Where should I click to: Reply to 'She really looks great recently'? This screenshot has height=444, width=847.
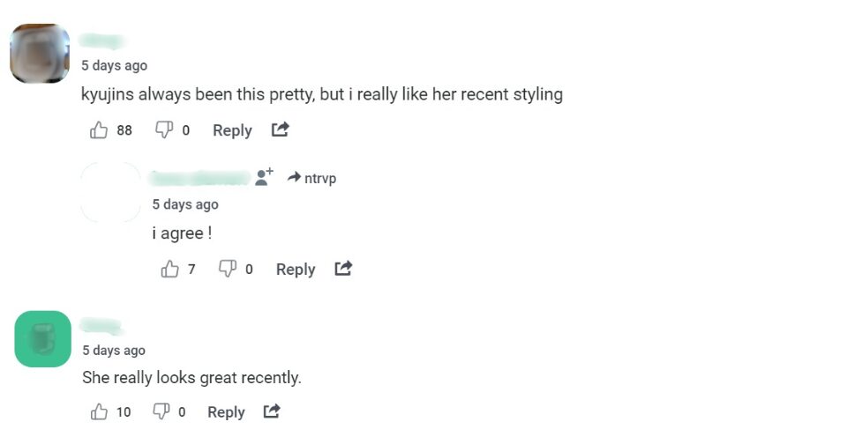226,412
